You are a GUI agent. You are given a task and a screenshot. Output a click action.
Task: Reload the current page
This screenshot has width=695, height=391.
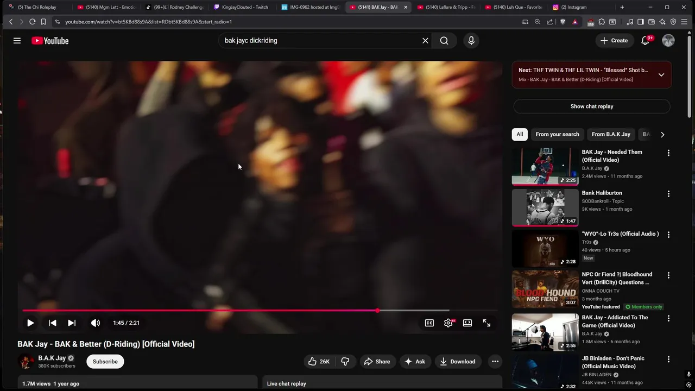pos(32,22)
